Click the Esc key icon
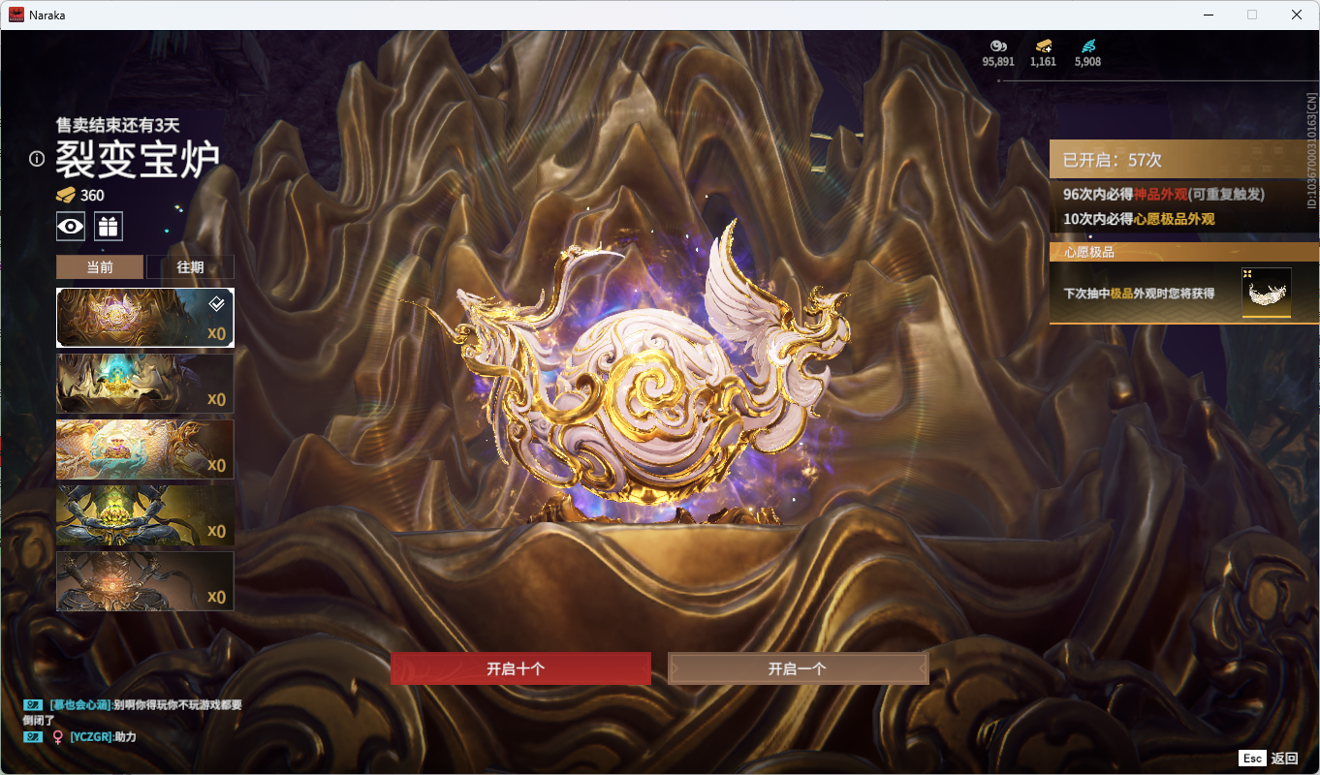Image resolution: width=1320 pixels, height=775 pixels. pyautogui.click(x=1252, y=759)
